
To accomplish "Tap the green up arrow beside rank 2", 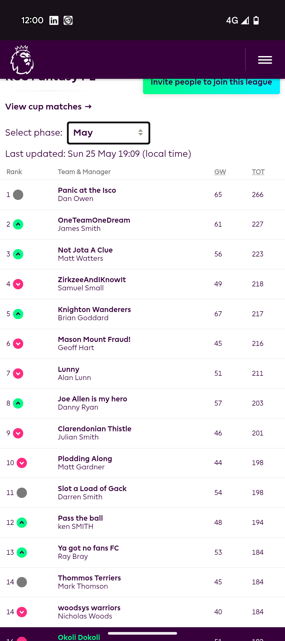I will click(x=18, y=225).
